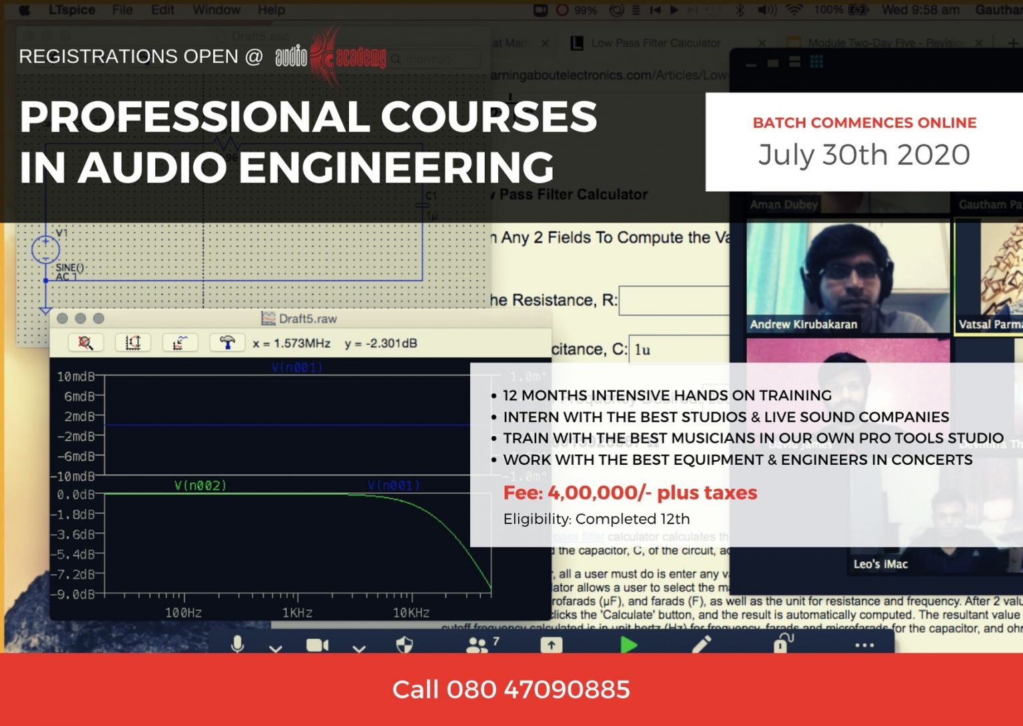The width and height of the screenshot is (1023, 726).
Task: Click the autorange axis icon in Draft5.raw
Action: tap(180, 343)
